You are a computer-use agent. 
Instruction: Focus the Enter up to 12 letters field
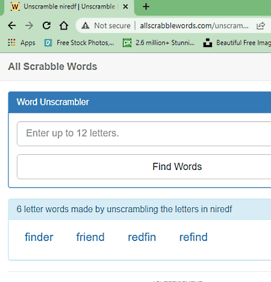(x=144, y=133)
